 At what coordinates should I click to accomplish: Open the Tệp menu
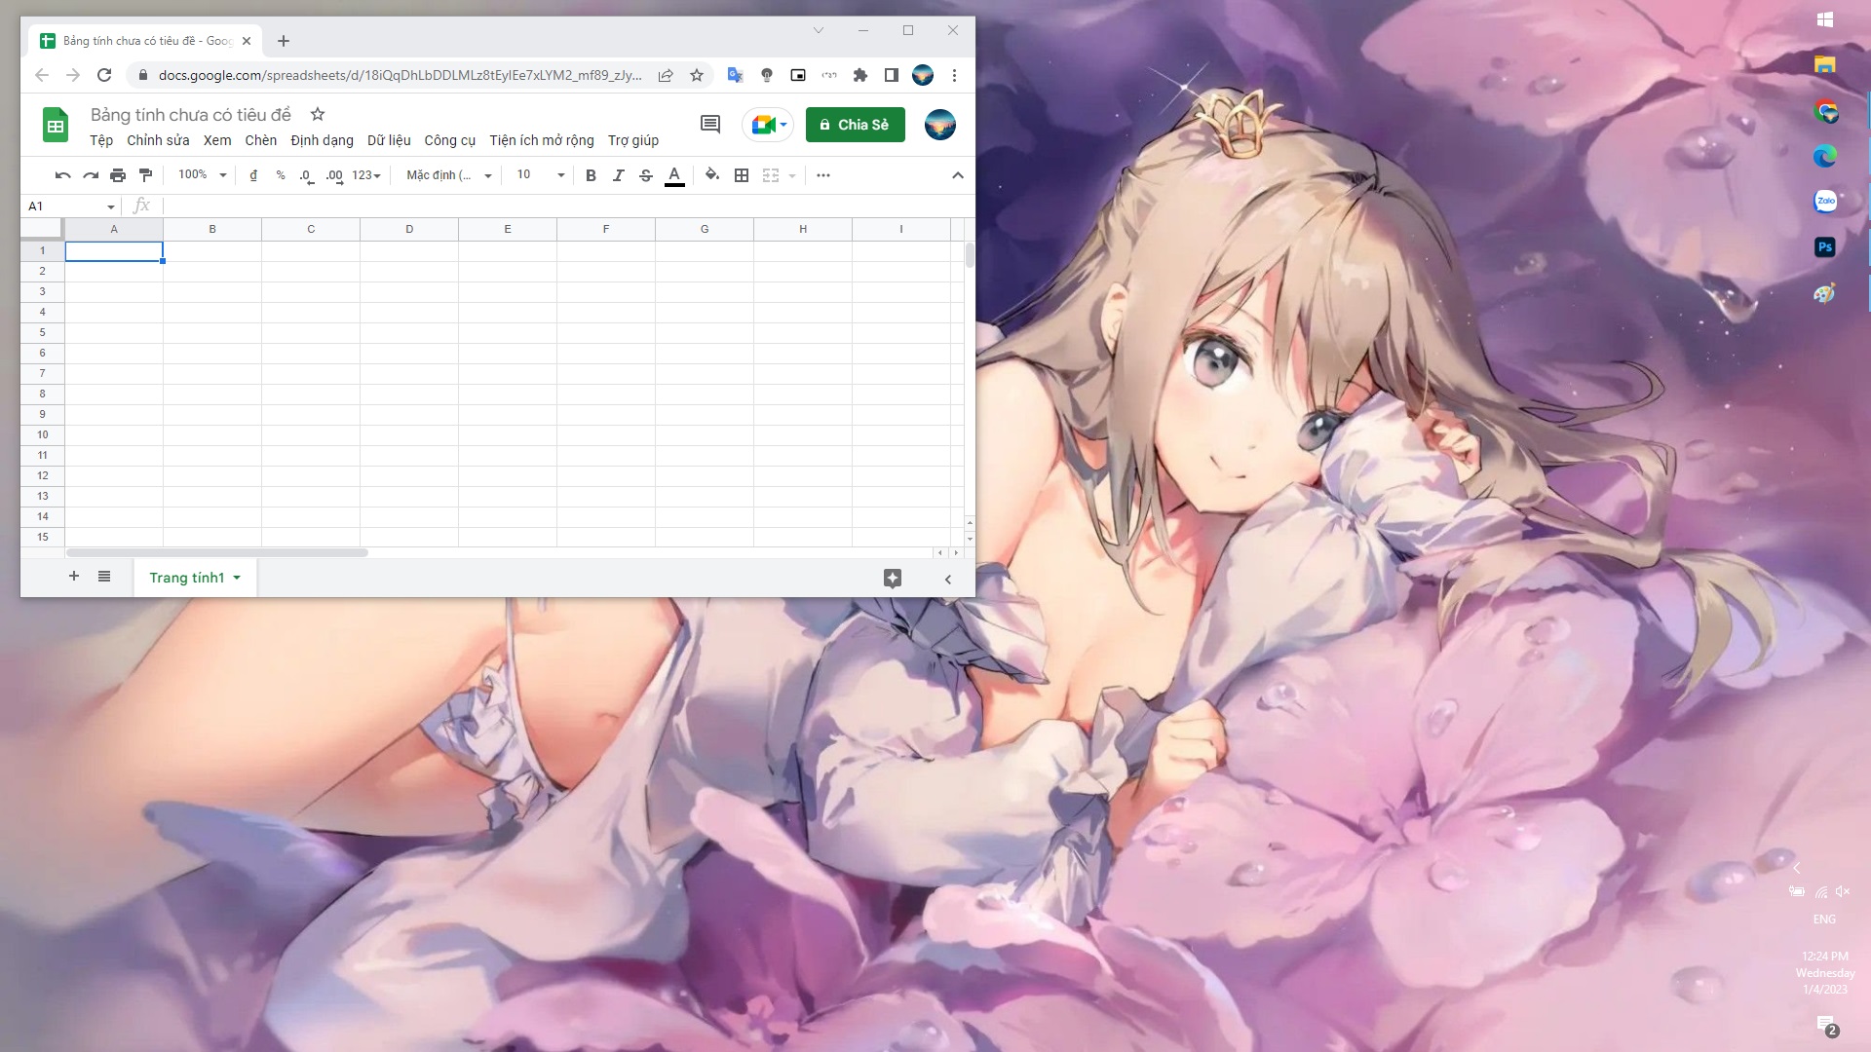point(101,140)
